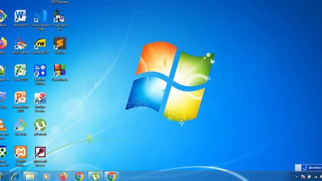Viewport: 322px width, 181px height.
Task: Open the PowerPoint 2010 shortcut
Action: tap(20, 102)
